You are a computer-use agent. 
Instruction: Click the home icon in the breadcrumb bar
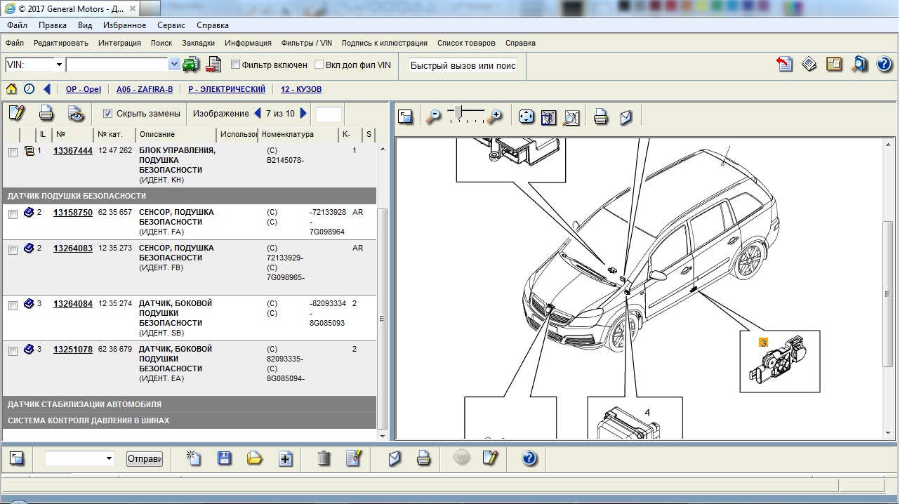click(12, 89)
